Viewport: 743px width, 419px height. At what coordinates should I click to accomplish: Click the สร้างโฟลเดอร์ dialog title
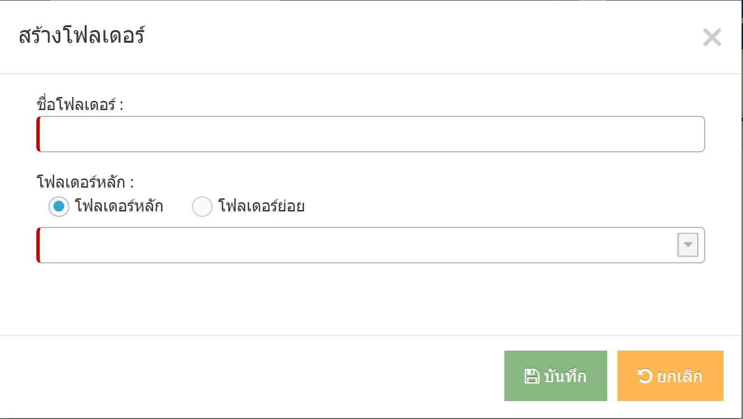click(81, 36)
